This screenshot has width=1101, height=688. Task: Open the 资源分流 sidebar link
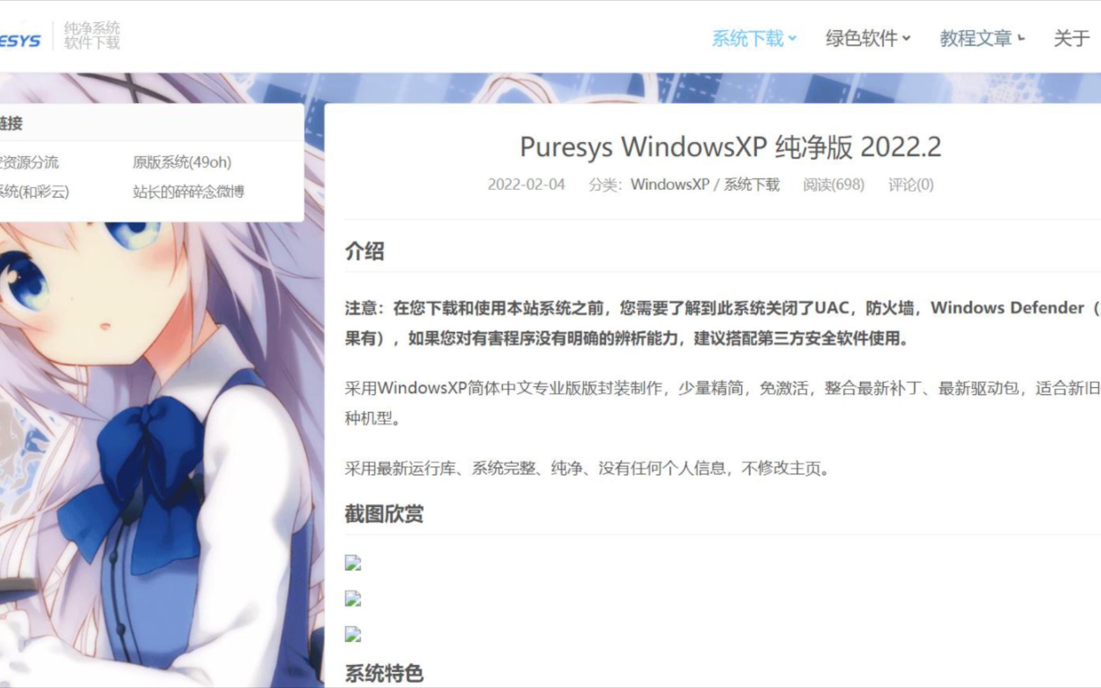click(x=30, y=163)
